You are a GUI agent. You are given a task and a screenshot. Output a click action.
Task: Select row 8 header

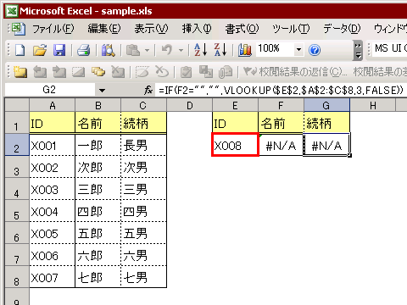click(x=17, y=277)
